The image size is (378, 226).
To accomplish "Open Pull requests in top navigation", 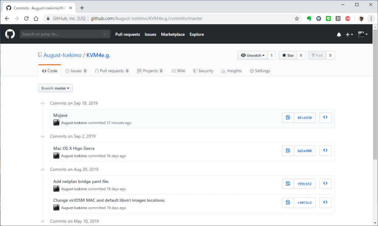I will [x=127, y=34].
